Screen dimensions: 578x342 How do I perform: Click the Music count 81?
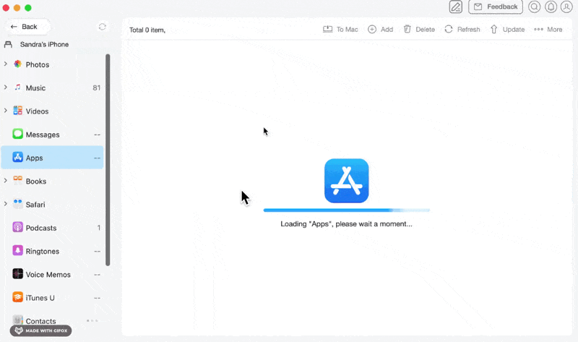[97, 87]
